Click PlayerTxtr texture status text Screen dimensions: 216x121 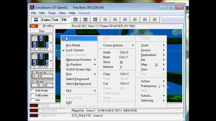(104, 111)
